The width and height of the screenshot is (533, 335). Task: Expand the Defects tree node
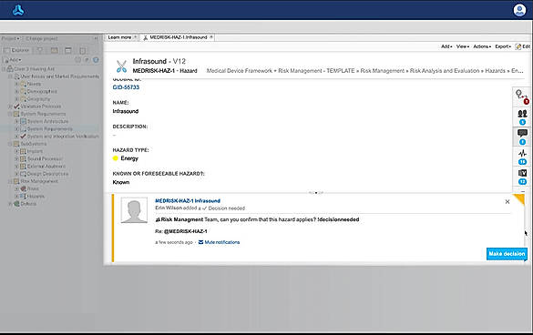pos(10,204)
